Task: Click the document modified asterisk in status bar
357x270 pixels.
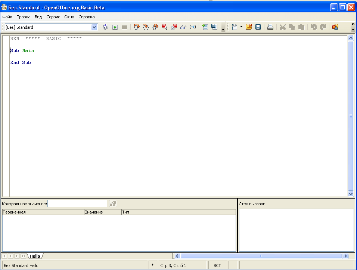Action: click(x=152, y=265)
